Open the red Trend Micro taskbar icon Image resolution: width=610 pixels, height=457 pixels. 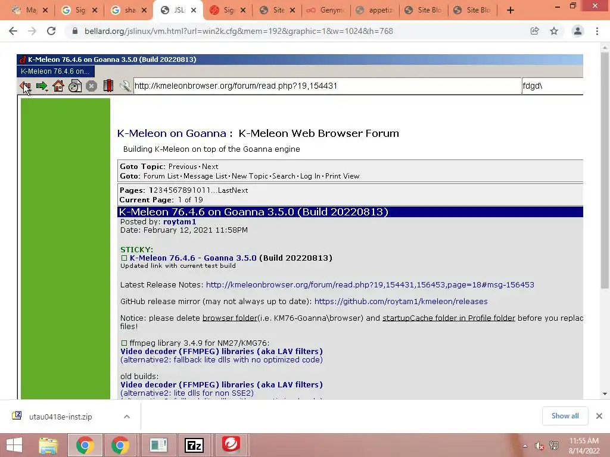coord(231,445)
